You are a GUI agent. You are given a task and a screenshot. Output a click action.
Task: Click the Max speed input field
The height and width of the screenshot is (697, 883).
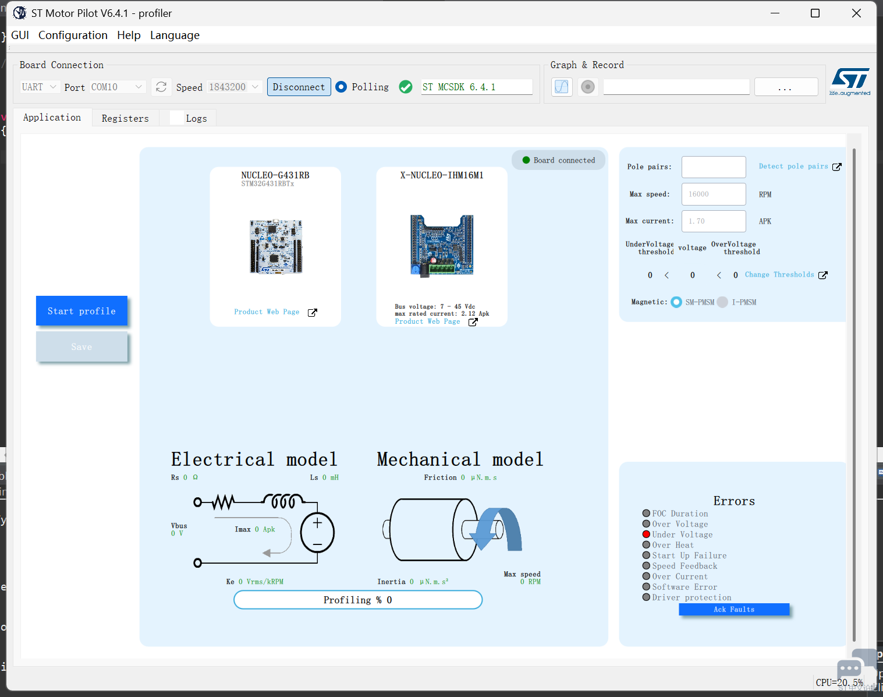[714, 194]
